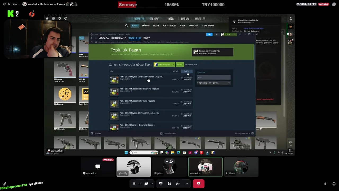Open Discord activities icon
The height and width of the screenshot is (191, 339).
(x=169, y=184)
